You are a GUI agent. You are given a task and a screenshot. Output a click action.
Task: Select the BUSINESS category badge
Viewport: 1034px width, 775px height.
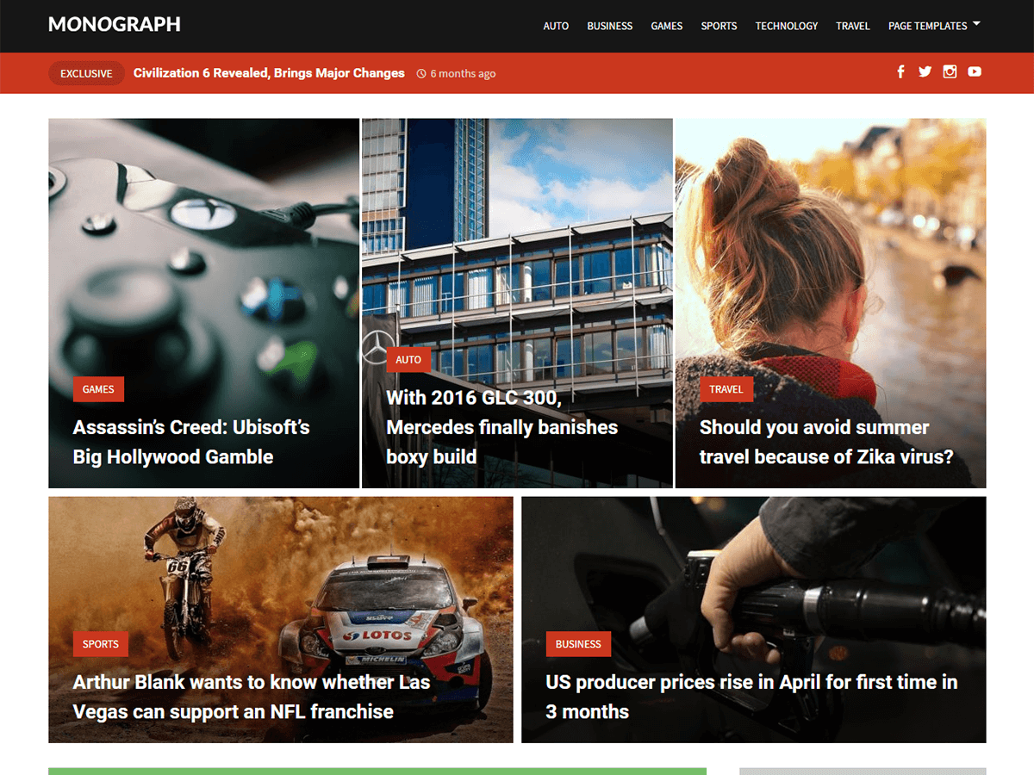point(578,644)
